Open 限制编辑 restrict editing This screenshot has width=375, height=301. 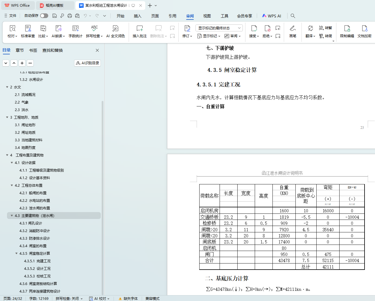pos(347,31)
